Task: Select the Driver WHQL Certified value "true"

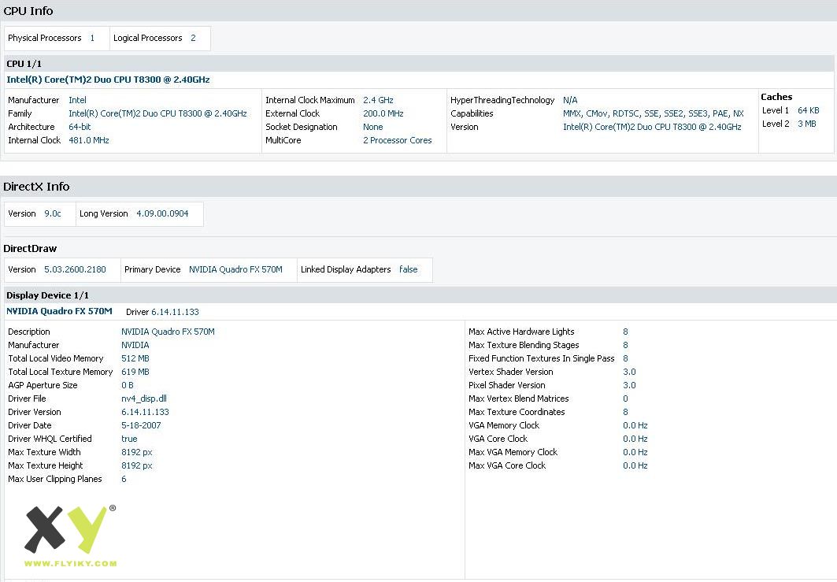Action: (129, 439)
